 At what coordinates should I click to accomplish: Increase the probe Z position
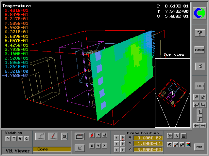click(x=123, y=150)
